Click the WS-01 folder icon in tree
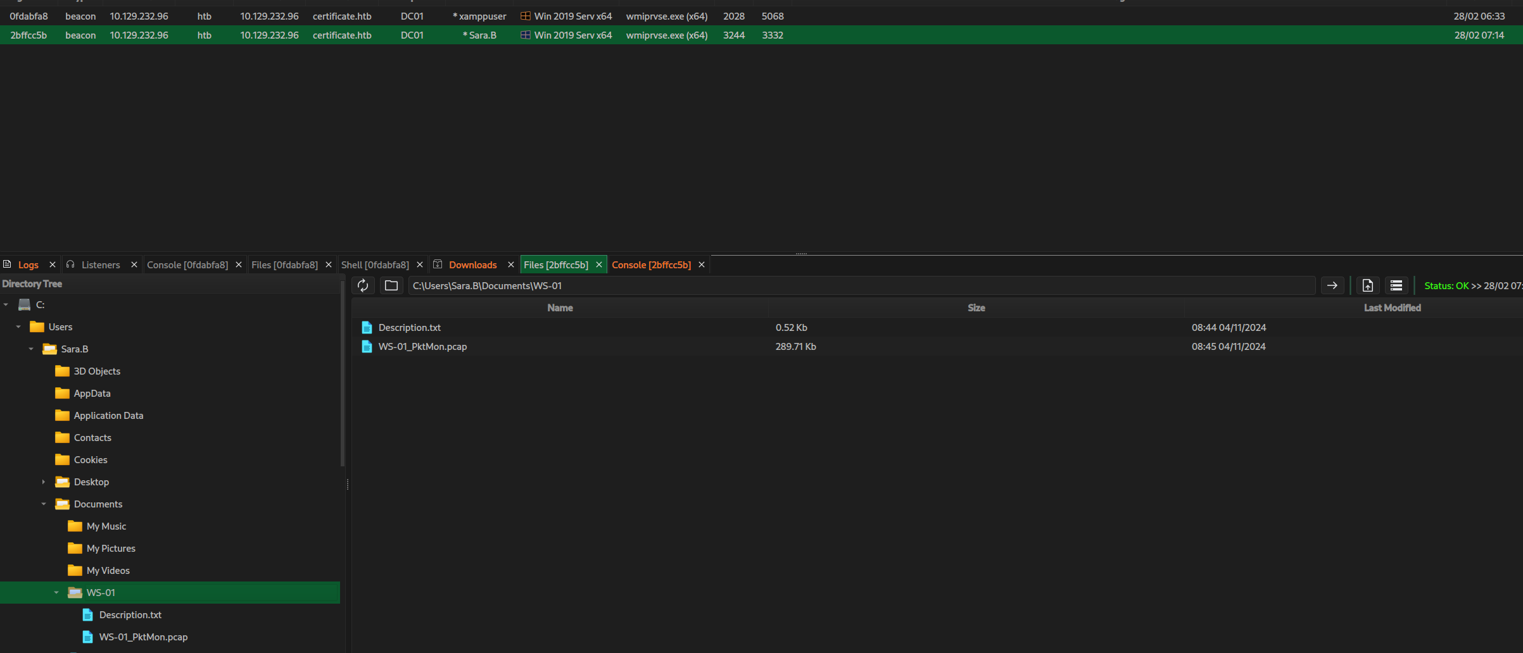The height and width of the screenshot is (653, 1523). (75, 592)
